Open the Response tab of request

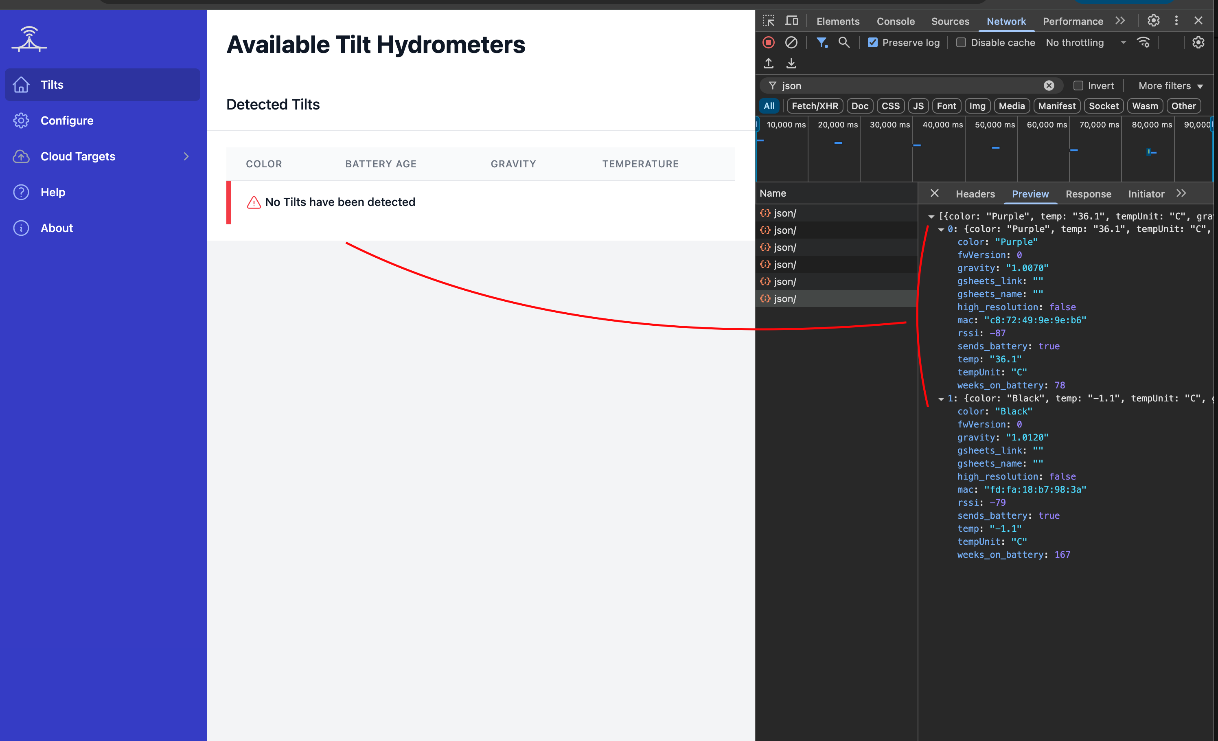(x=1088, y=194)
